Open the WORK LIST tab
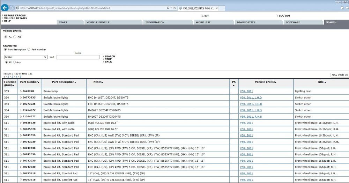 pyautogui.click(x=203, y=22)
